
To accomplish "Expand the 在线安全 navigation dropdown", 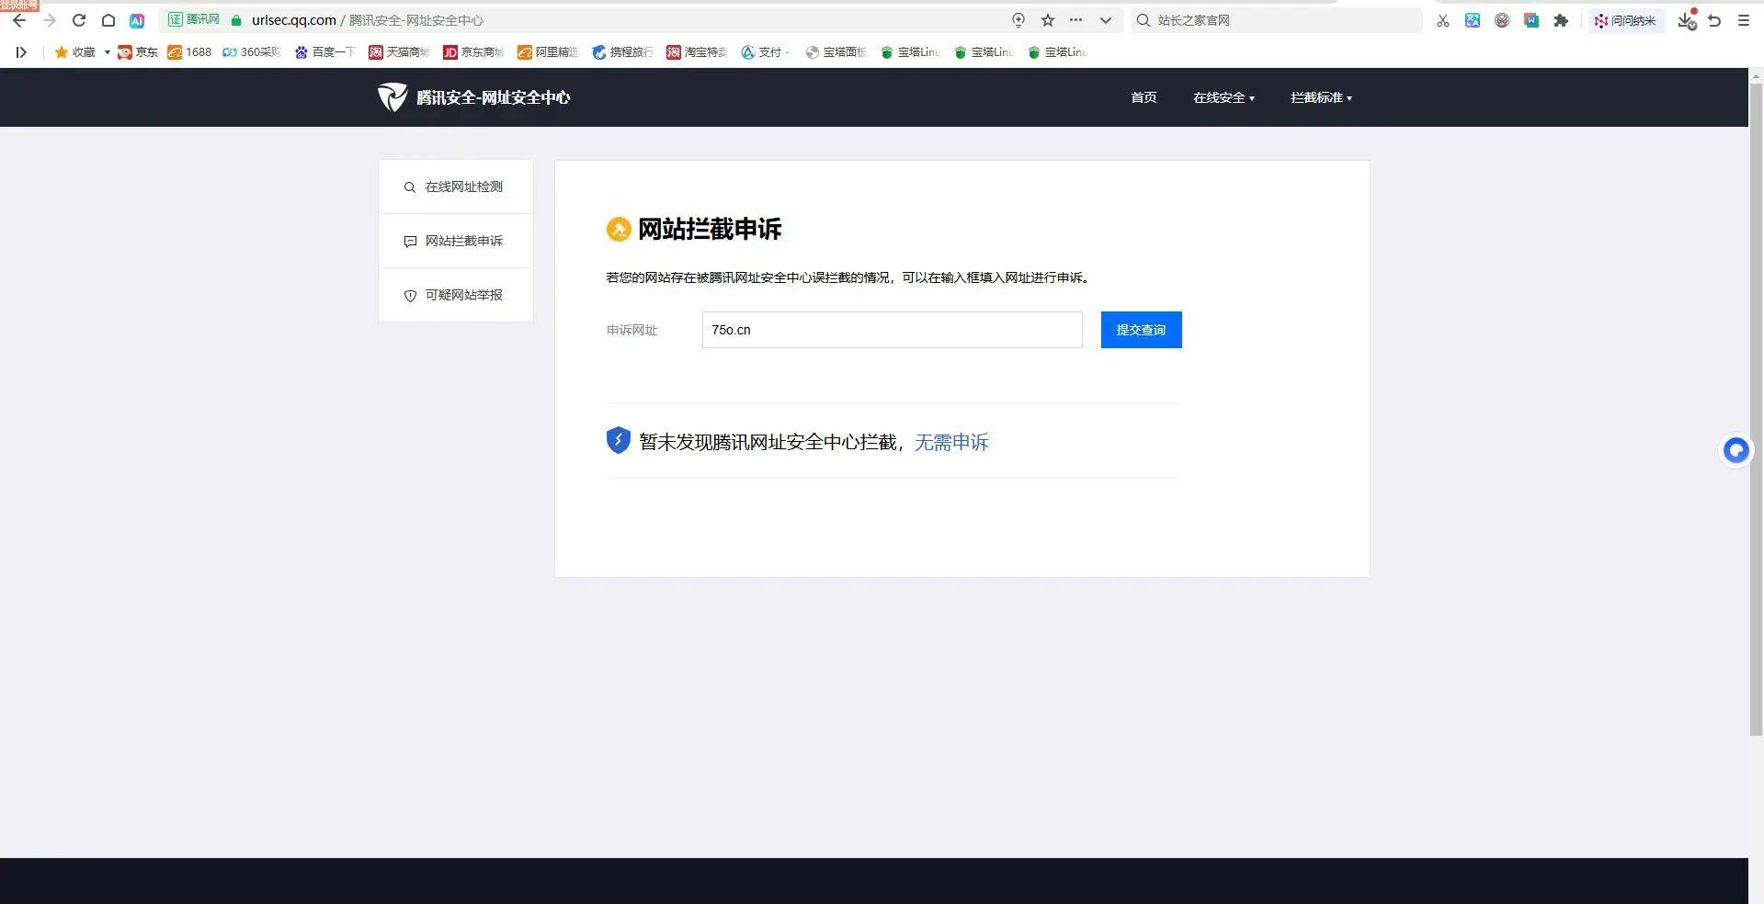I will coord(1223,97).
